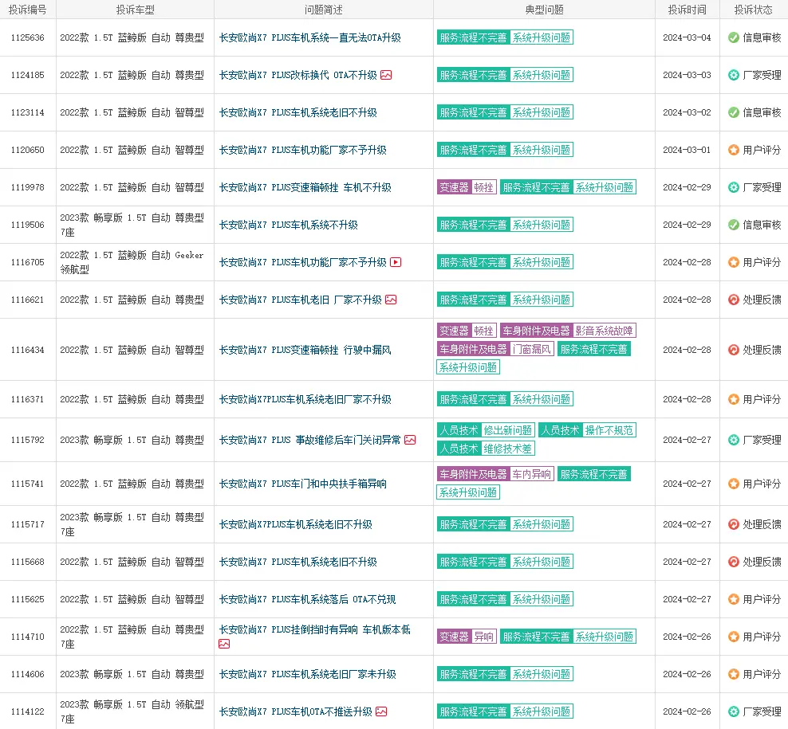This screenshot has width=788, height=729.
Task: Click 处理反馈 status text for 1115668
Action: [762, 562]
